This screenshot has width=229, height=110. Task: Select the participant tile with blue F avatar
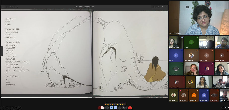176,55
